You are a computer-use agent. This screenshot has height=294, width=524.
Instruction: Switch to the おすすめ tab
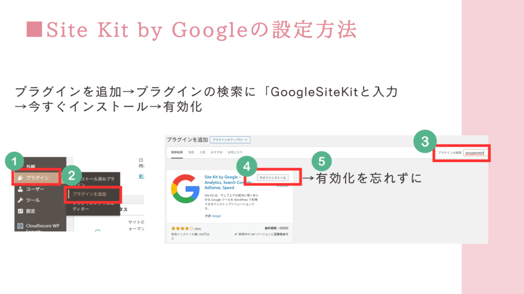pyautogui.click(x=216, y=152)
